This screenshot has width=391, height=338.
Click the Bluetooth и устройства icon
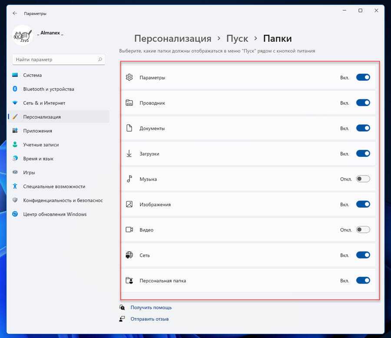coord(15,89)
